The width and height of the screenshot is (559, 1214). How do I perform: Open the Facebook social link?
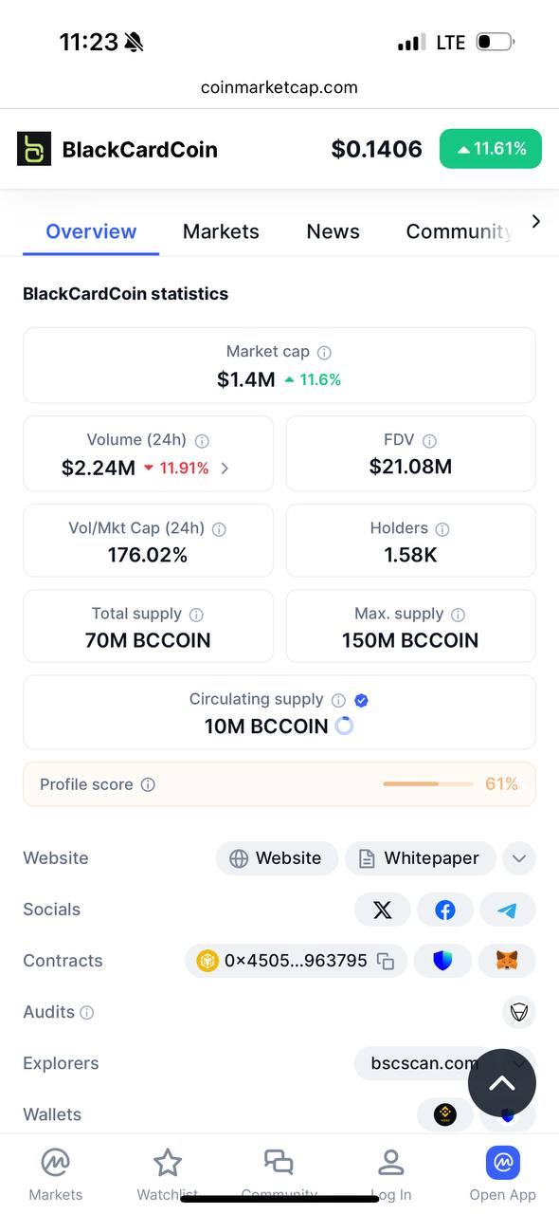(445, 910)
